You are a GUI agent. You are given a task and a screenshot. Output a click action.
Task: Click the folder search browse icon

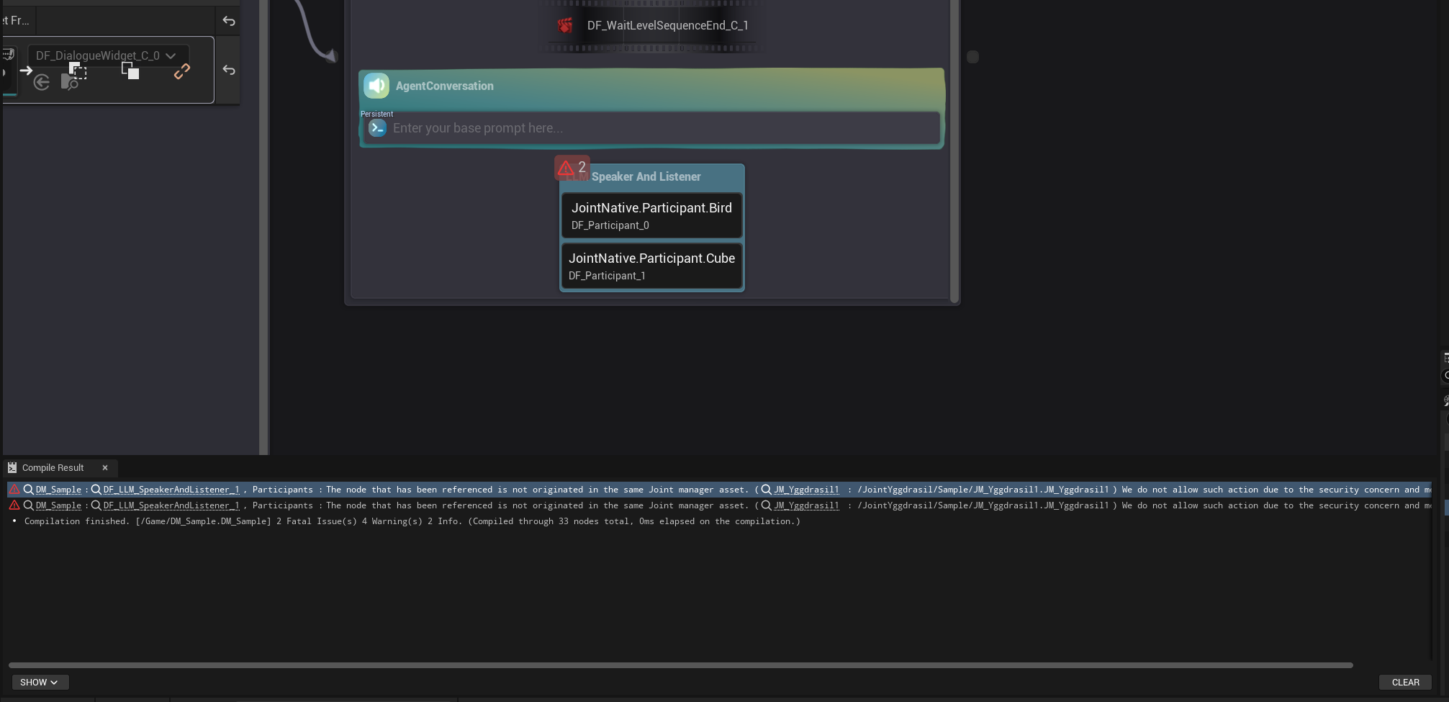[x=70, y=84]
